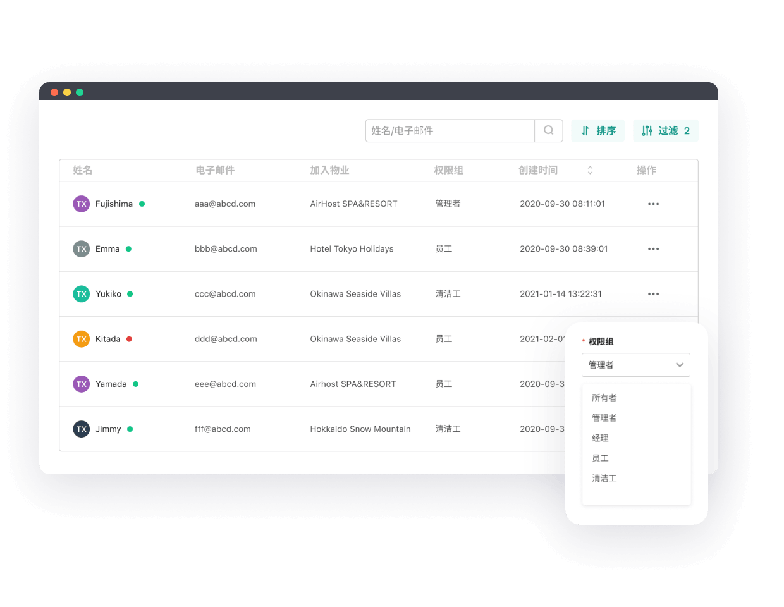This screenshot has height=607, width=784.
Task: Click Hotel Tokyo Holidays property
Action: tap(352, 249)
